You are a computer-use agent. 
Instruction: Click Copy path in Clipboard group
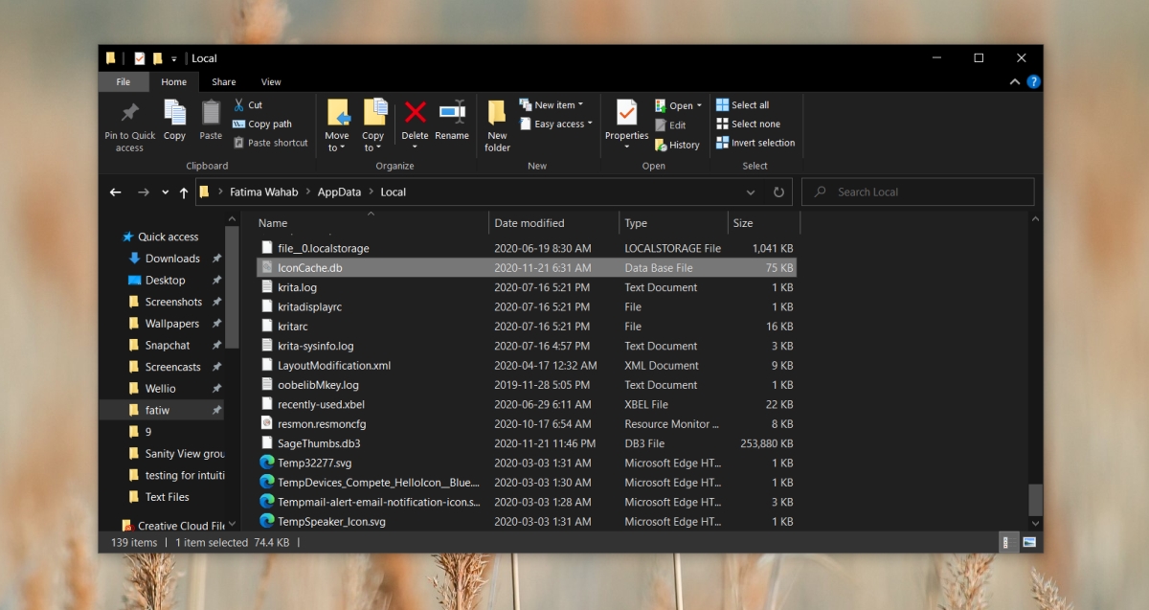262,124
